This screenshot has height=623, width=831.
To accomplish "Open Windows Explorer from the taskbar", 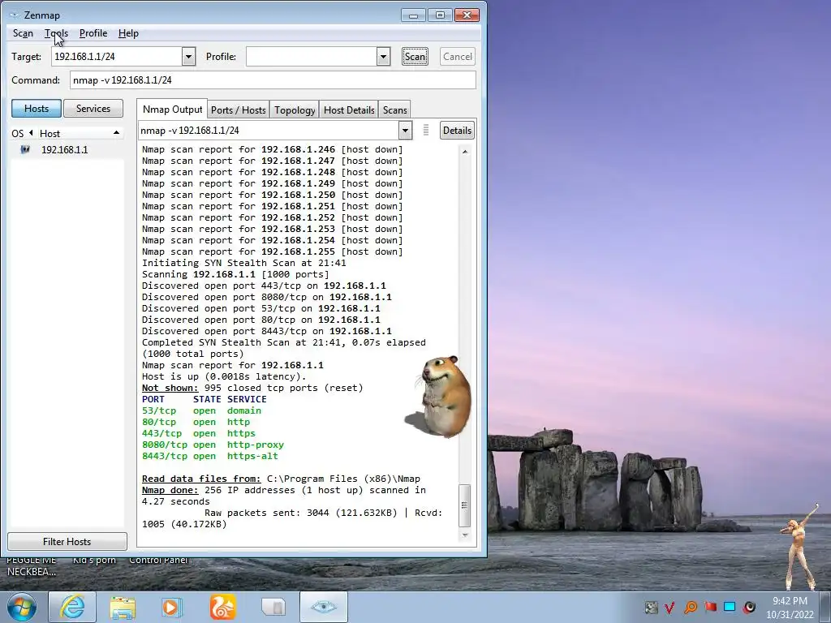I will (123, 608).
